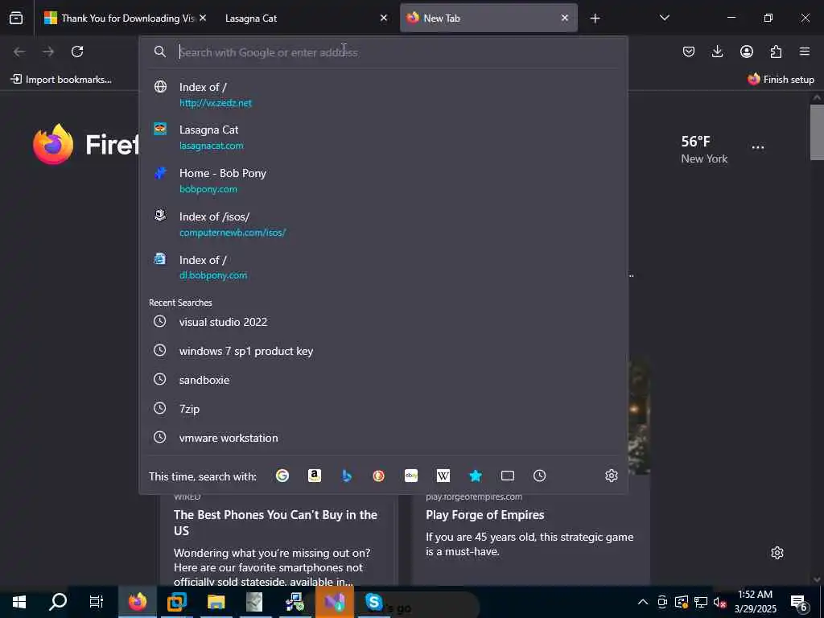Open Visual Studio Installer on taskbar
824x618 pixels.
click(x=334, y=602)
